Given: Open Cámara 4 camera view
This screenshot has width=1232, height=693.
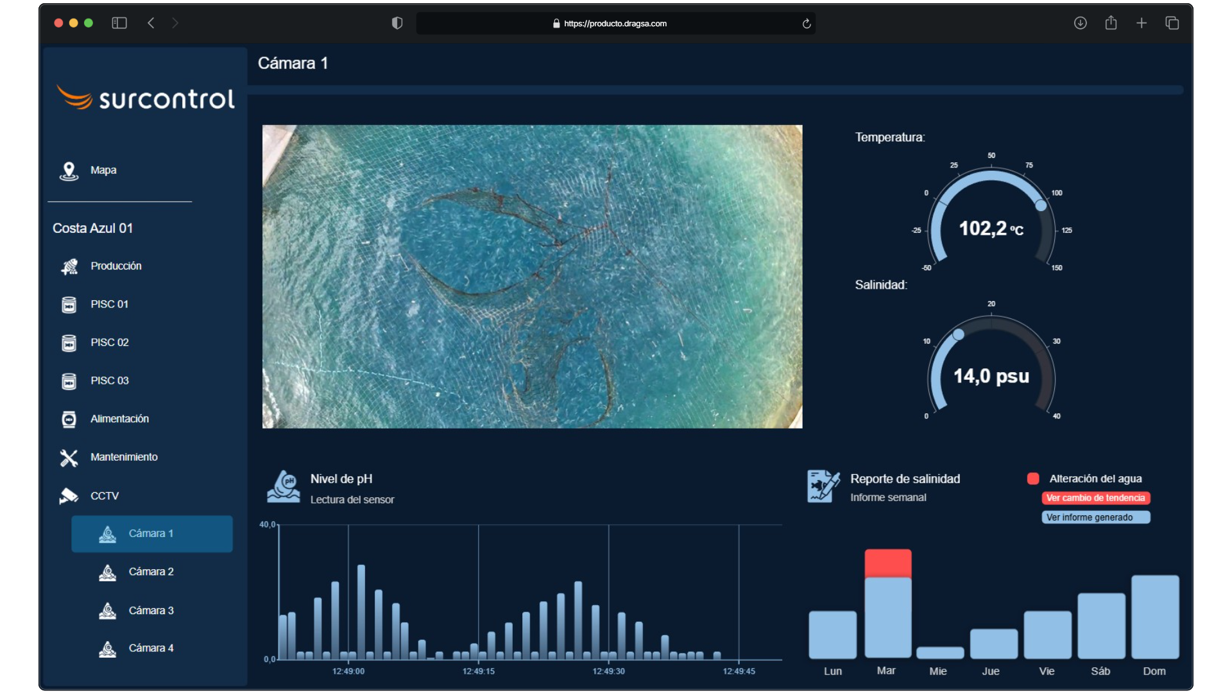Looking at the screenshot, I should (x=151, y=648).
